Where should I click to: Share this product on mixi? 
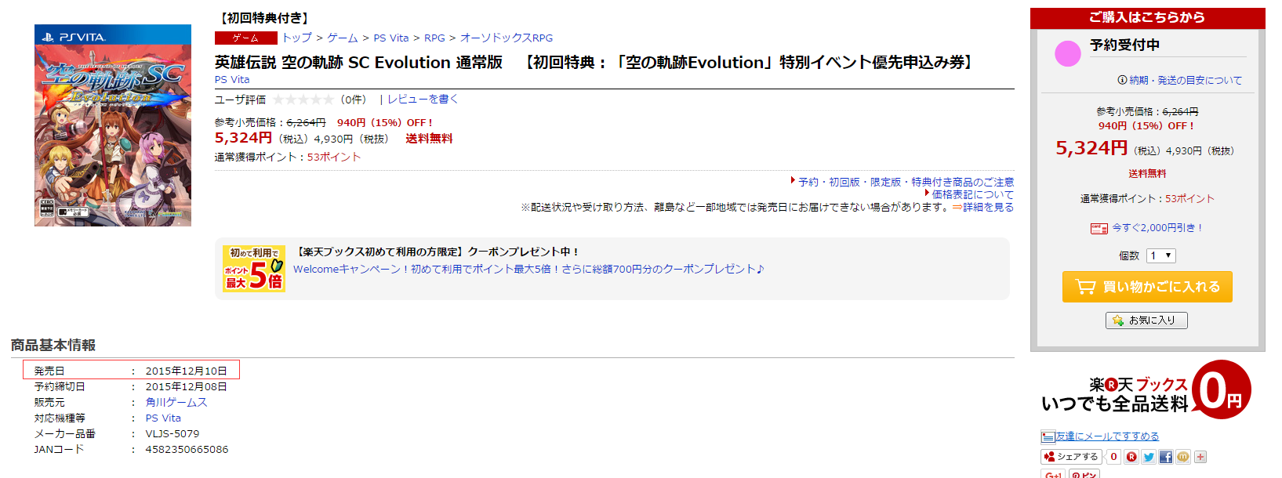point(1183,457)
